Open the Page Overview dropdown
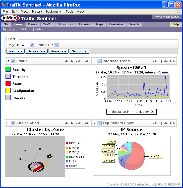This screenshot has height=188, width=183. (x=25, y=45)
